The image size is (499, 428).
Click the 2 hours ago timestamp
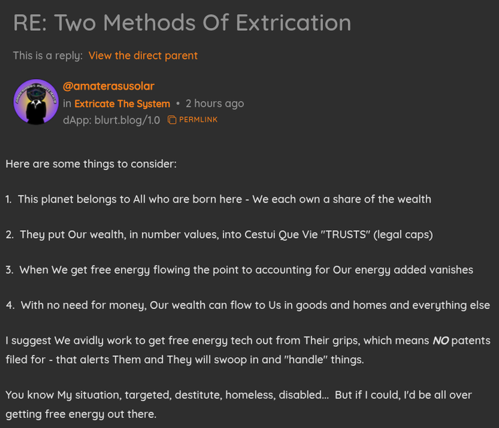coord(215,104)
